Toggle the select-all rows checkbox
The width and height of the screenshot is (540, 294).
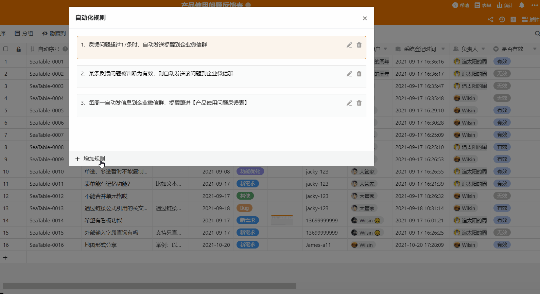[6, 49]
